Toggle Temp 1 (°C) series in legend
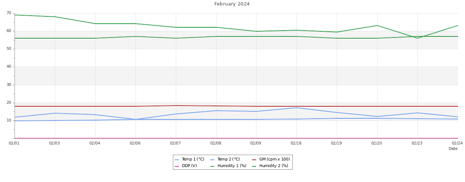Image resolution: width=465 pixels, height=182 pixels. click(x=193, y=159)
